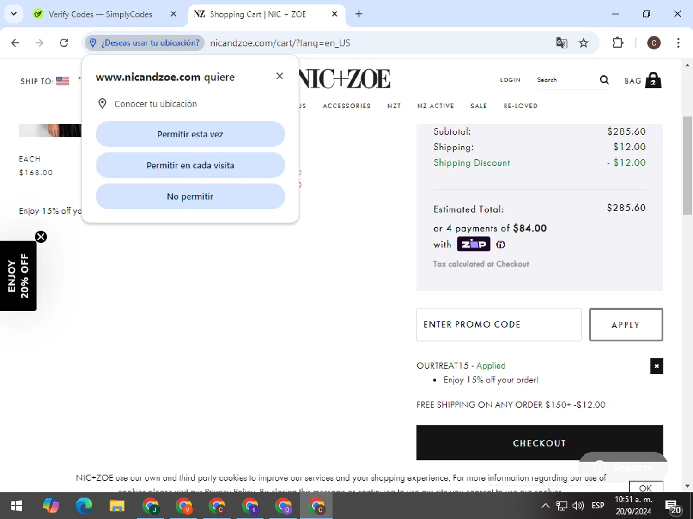
Task: Click the APPLY promo button
Action: [626, 325]
